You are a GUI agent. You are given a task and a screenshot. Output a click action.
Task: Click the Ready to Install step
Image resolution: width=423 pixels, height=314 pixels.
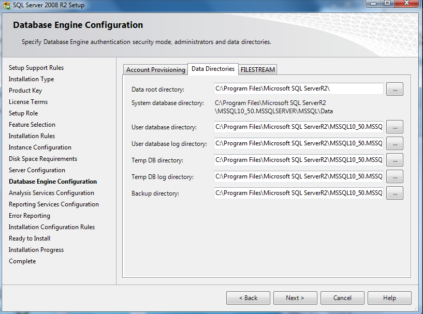[x=30, y=238]
